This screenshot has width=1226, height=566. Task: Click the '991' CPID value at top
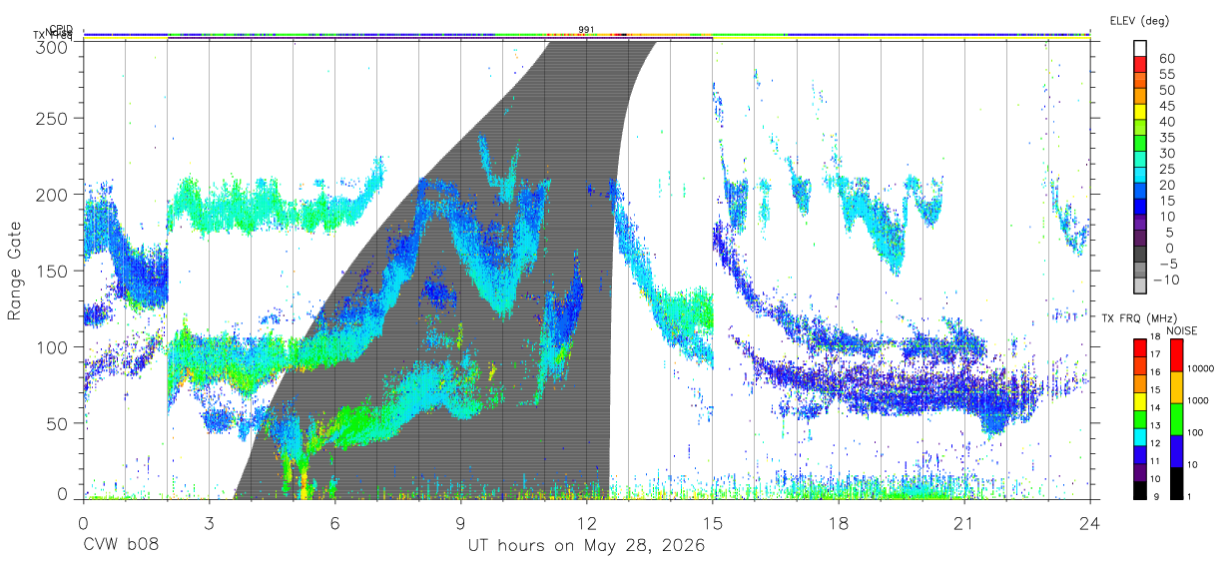click(587, 30)
